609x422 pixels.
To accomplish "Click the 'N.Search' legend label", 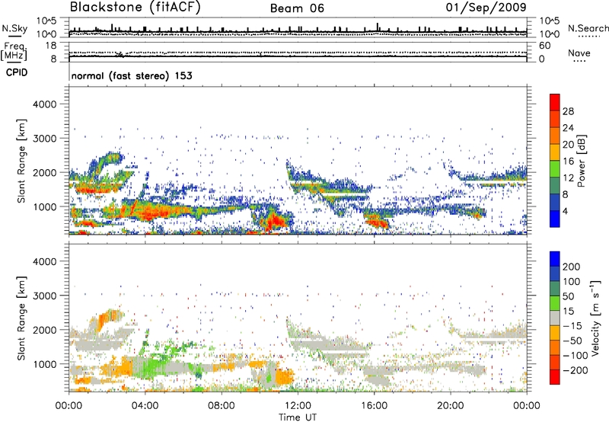I will click(588, 28).
